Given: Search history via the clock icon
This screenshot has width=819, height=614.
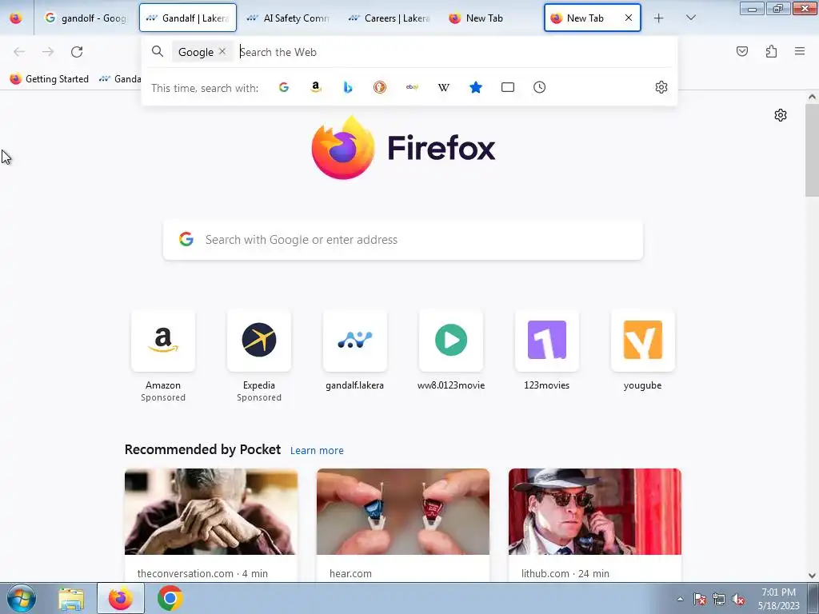Looking at the screenshot, I should 540,87.
